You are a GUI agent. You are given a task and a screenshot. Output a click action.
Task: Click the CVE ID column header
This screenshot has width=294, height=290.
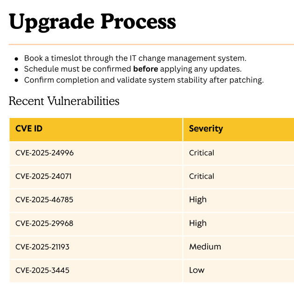(29, 129)
